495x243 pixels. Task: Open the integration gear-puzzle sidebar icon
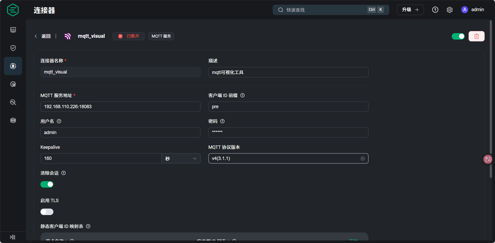(x=13, y=84)
